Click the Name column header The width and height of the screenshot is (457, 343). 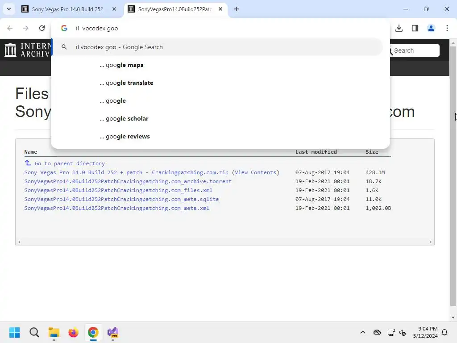point(31,152)
